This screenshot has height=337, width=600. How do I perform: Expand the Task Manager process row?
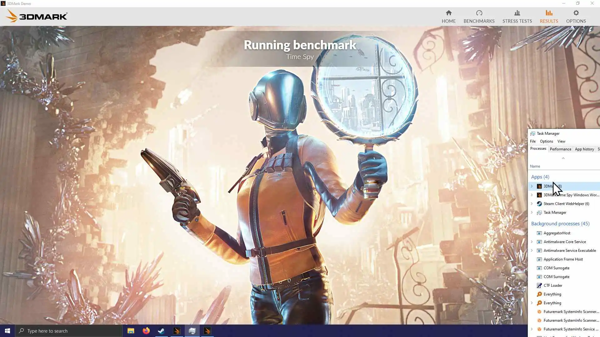coord(532,212)
